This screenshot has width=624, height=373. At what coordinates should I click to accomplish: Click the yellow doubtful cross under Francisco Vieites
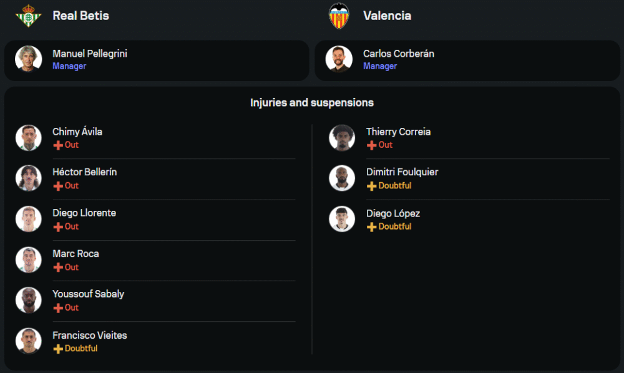pos(58,349)
